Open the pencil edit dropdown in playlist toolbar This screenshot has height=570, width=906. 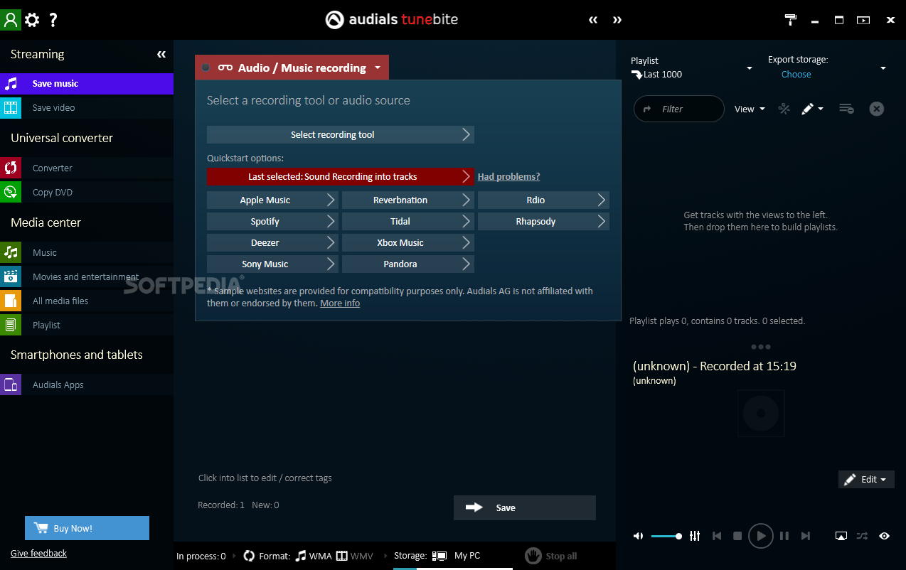point(812,109)
